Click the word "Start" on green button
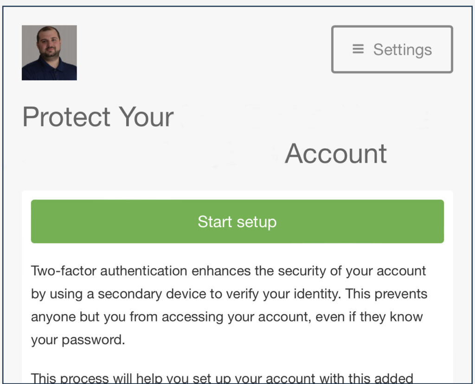This screenshot has height=384, width=475. pyautogui.click(x=215, y=222)
